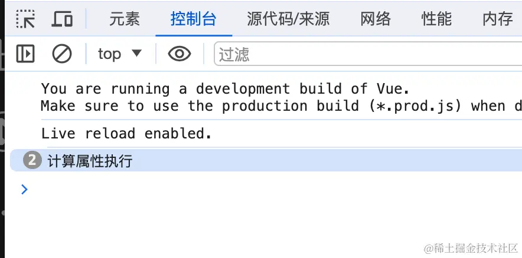The height and width of the screenshot is (258, 522).
Task: Toggle the device toolbar icon
Action: (62, 19)
